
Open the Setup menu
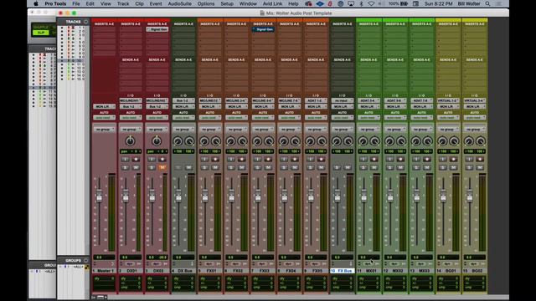coord(227,3)
